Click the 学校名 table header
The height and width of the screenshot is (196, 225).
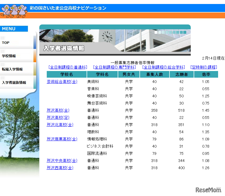pos(65,74)
